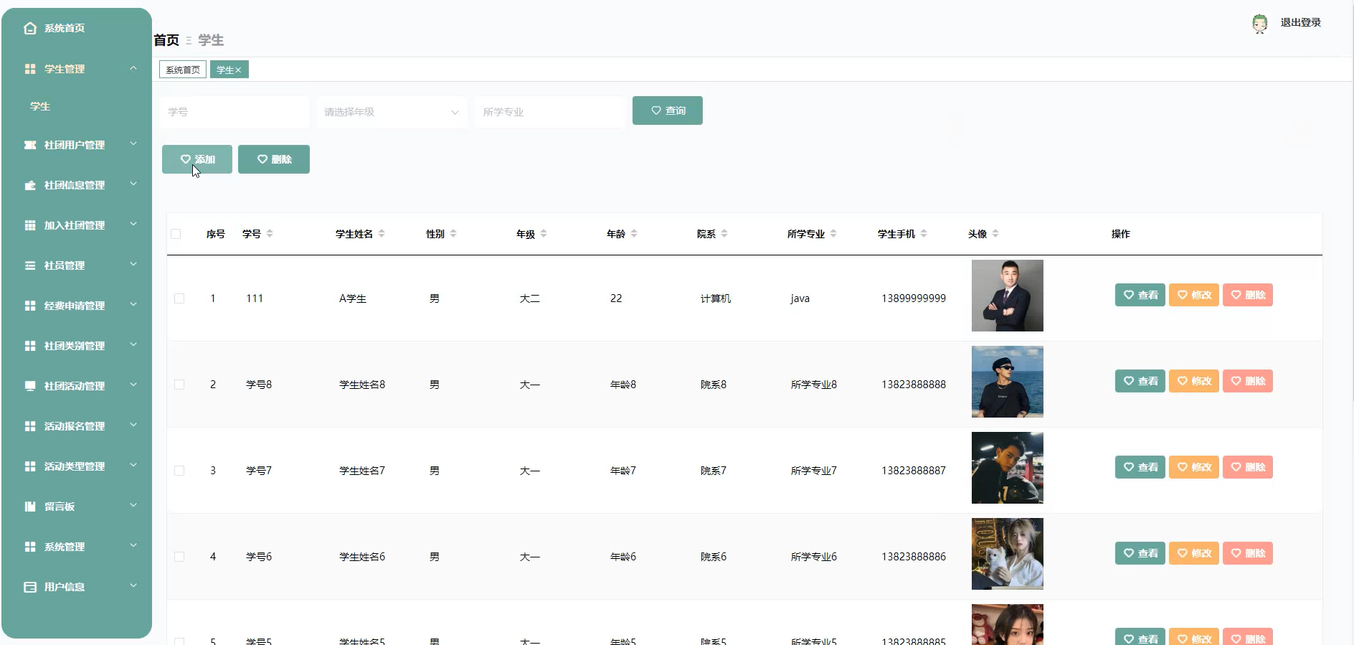Open the avatar thumbnail of 学生姓名8
The image size is (1354, 645).
coord(1008,382)
